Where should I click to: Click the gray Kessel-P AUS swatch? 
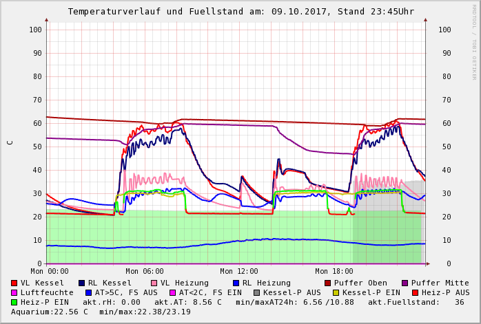click(x=256, y=292)
